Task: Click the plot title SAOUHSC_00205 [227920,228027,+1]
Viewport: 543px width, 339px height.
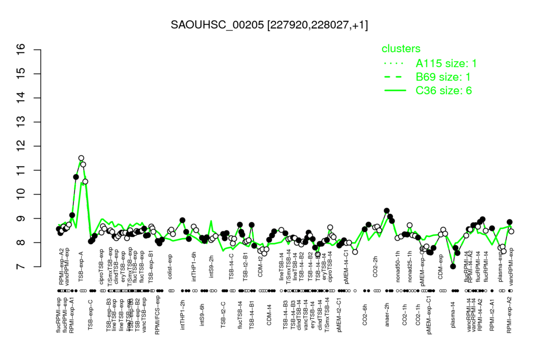Action: point(269,25)
